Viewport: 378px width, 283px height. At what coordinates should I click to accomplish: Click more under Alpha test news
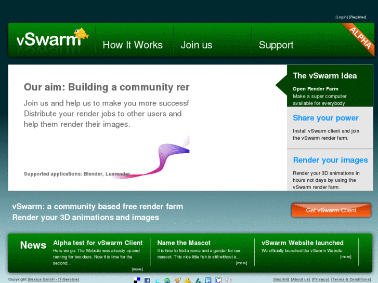[x=137, y=269]
